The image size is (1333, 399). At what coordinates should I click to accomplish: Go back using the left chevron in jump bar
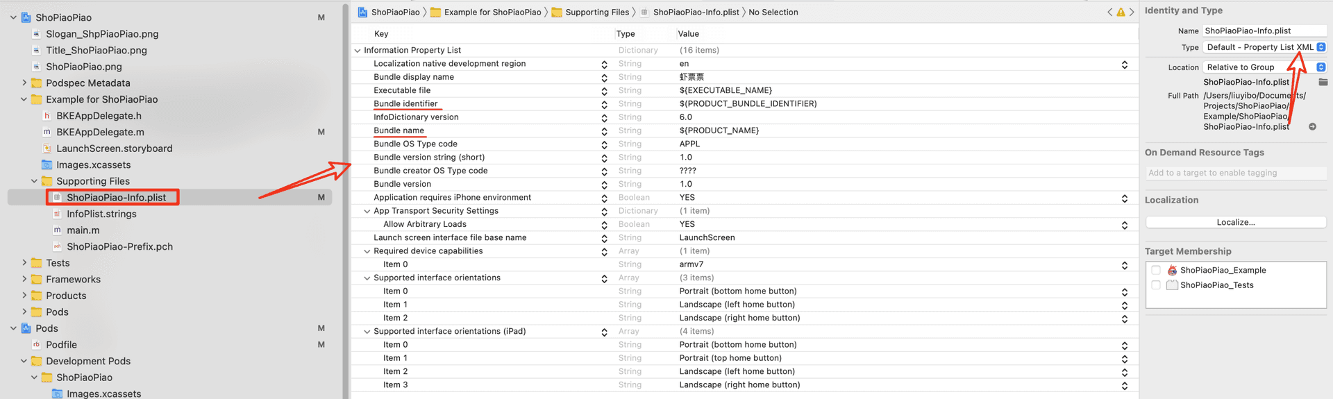1109,12
